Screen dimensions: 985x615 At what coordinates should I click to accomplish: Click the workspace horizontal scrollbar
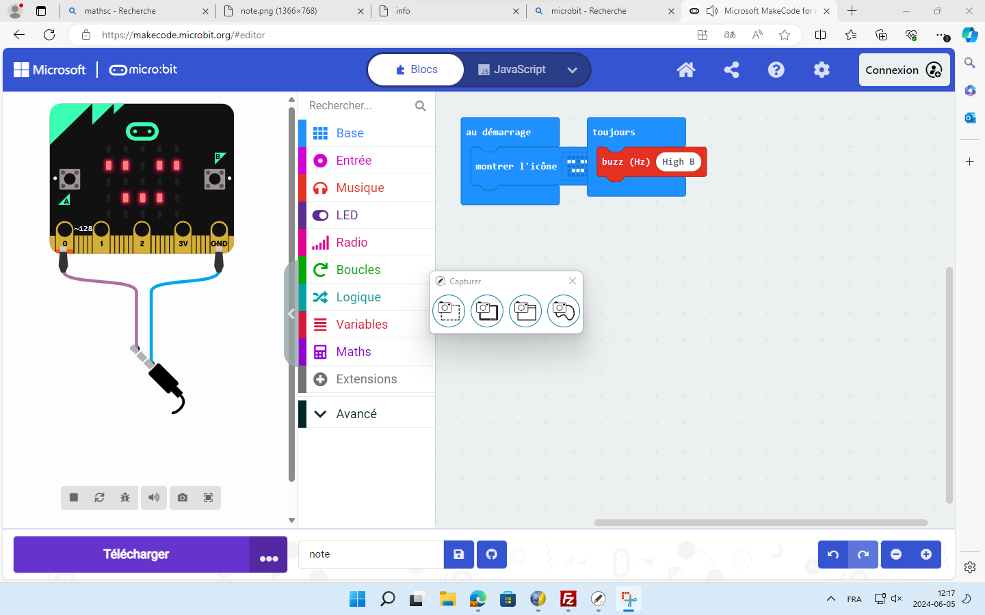[x=761, y=523]
